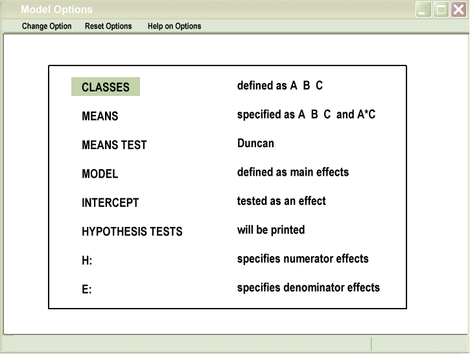The image size is (470, 354).
Task: Click the 'specified as A B C and A*C' value
Action: pyautogui.click(x=306, y=115)
